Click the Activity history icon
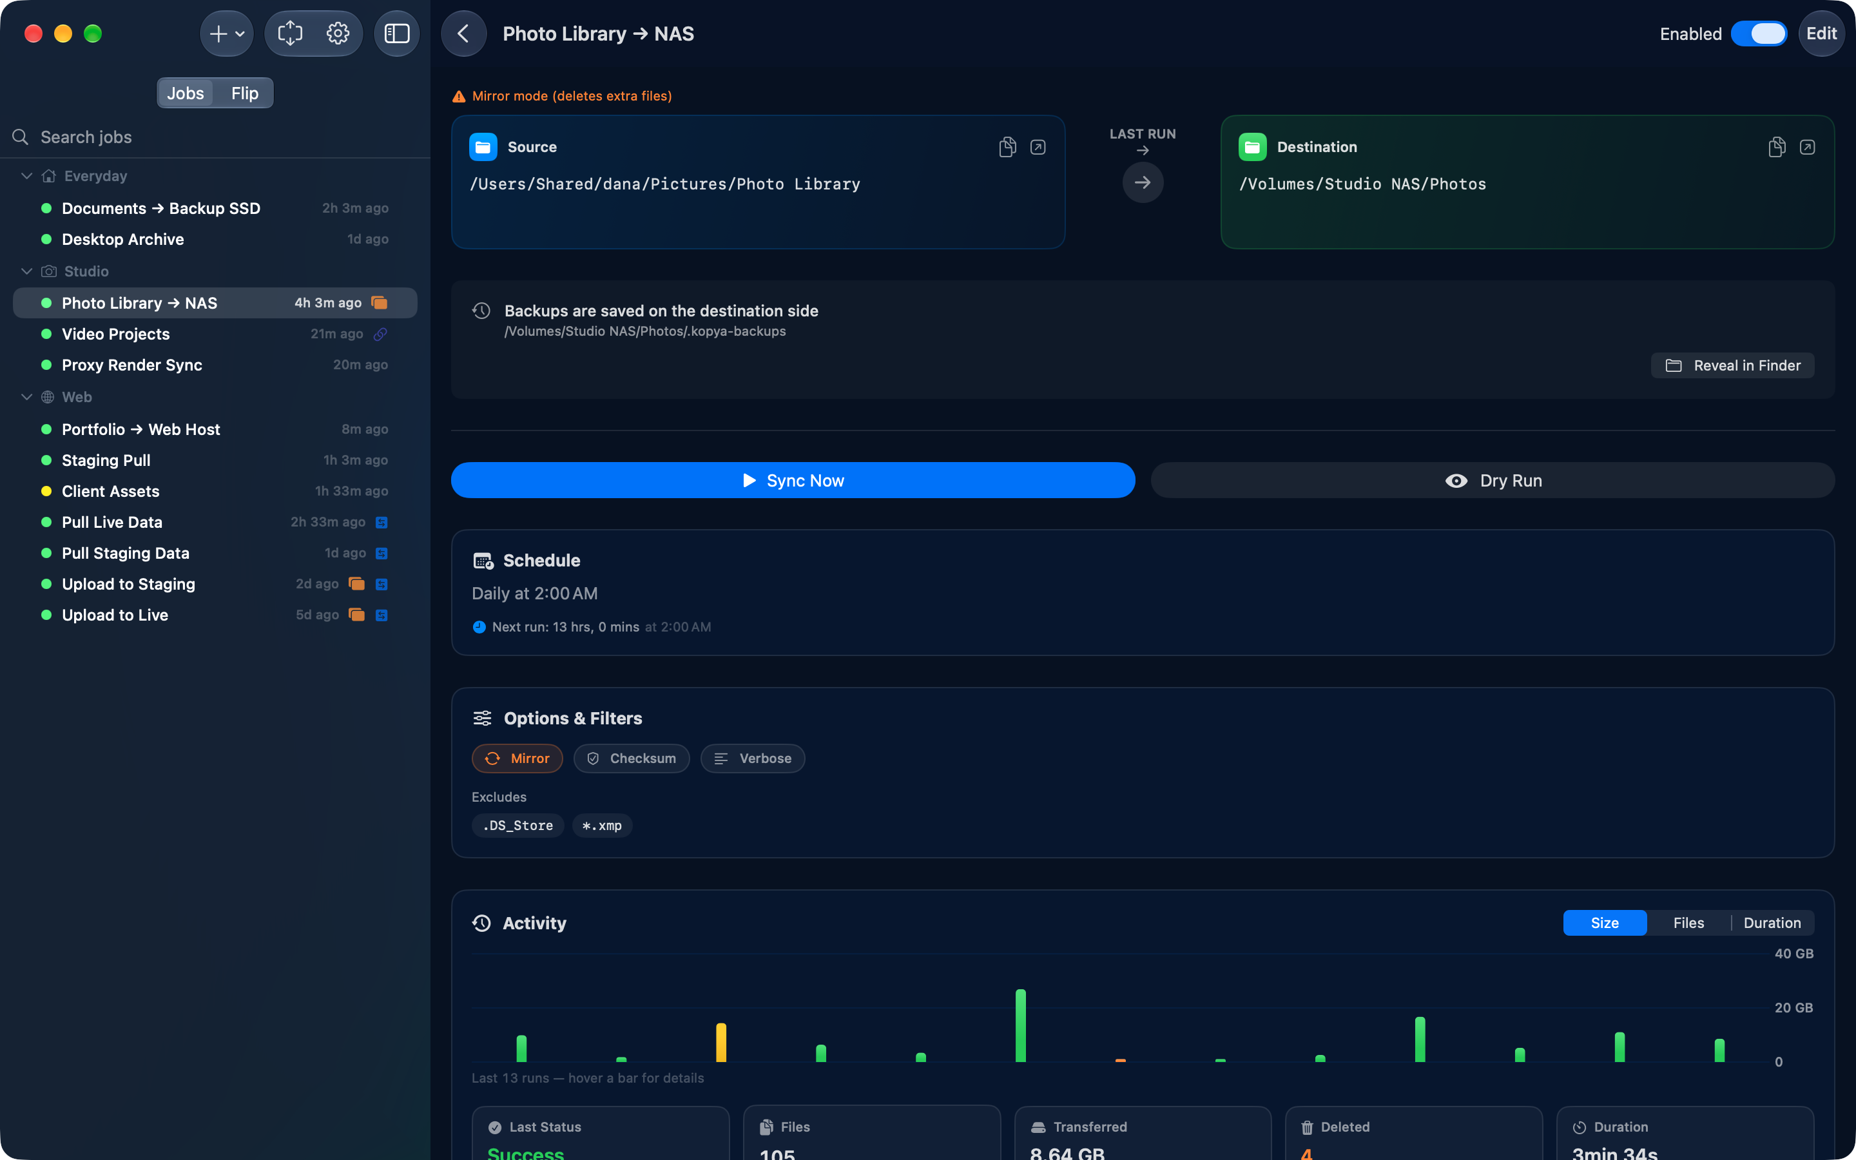Viewport: 1856px width, 1160px height. pyautogui.click(x=481, y=923)
